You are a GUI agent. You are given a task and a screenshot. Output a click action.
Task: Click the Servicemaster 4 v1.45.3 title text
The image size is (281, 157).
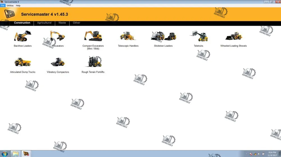pyautogui.click(x=44, y=14)
